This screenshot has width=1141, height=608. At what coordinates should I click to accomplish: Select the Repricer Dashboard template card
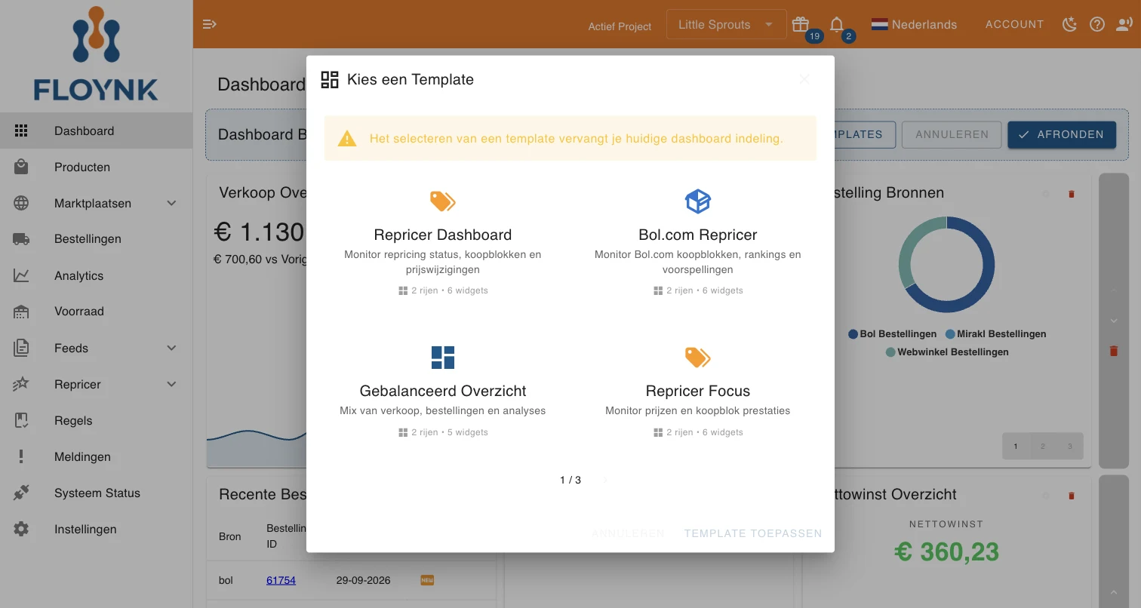(443, 242)
